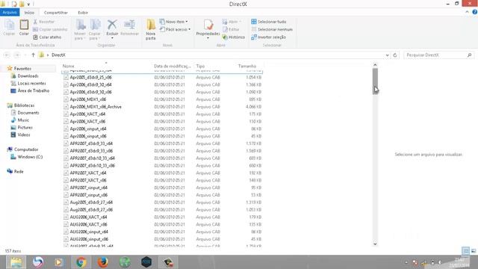Open Propriedades of selected item
The height and width of the screenshot is (269, 478).
208,28
